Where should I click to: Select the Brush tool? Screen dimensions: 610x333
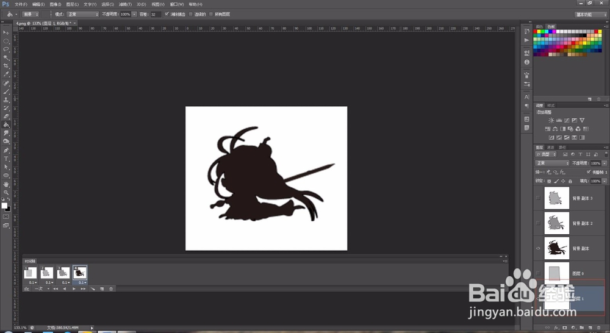[6, 91]
